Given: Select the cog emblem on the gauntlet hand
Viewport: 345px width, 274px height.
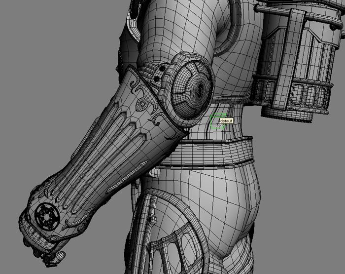Looking at the screenshot, I should coord(47,216).
